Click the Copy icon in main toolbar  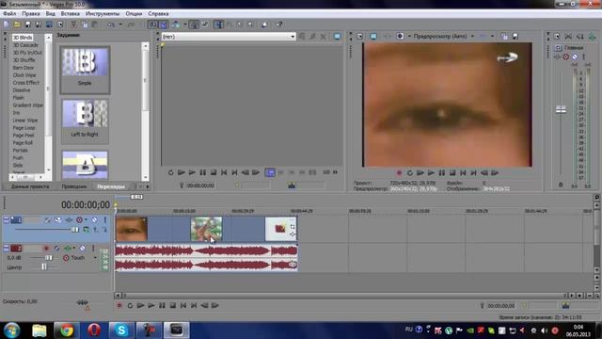84,24
